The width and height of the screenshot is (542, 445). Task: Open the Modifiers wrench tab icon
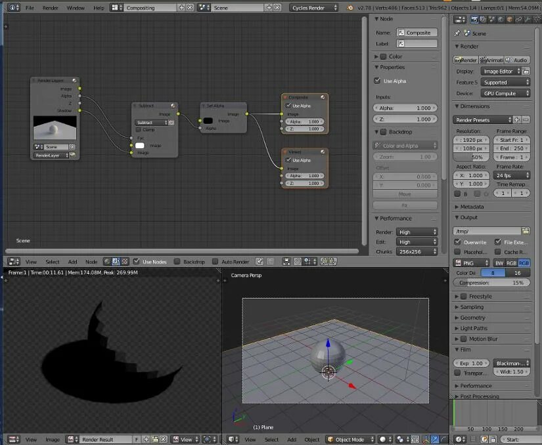pyautogui.click(x=528, y=20)
